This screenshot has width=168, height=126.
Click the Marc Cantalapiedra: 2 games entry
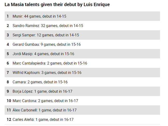[50, 63]
